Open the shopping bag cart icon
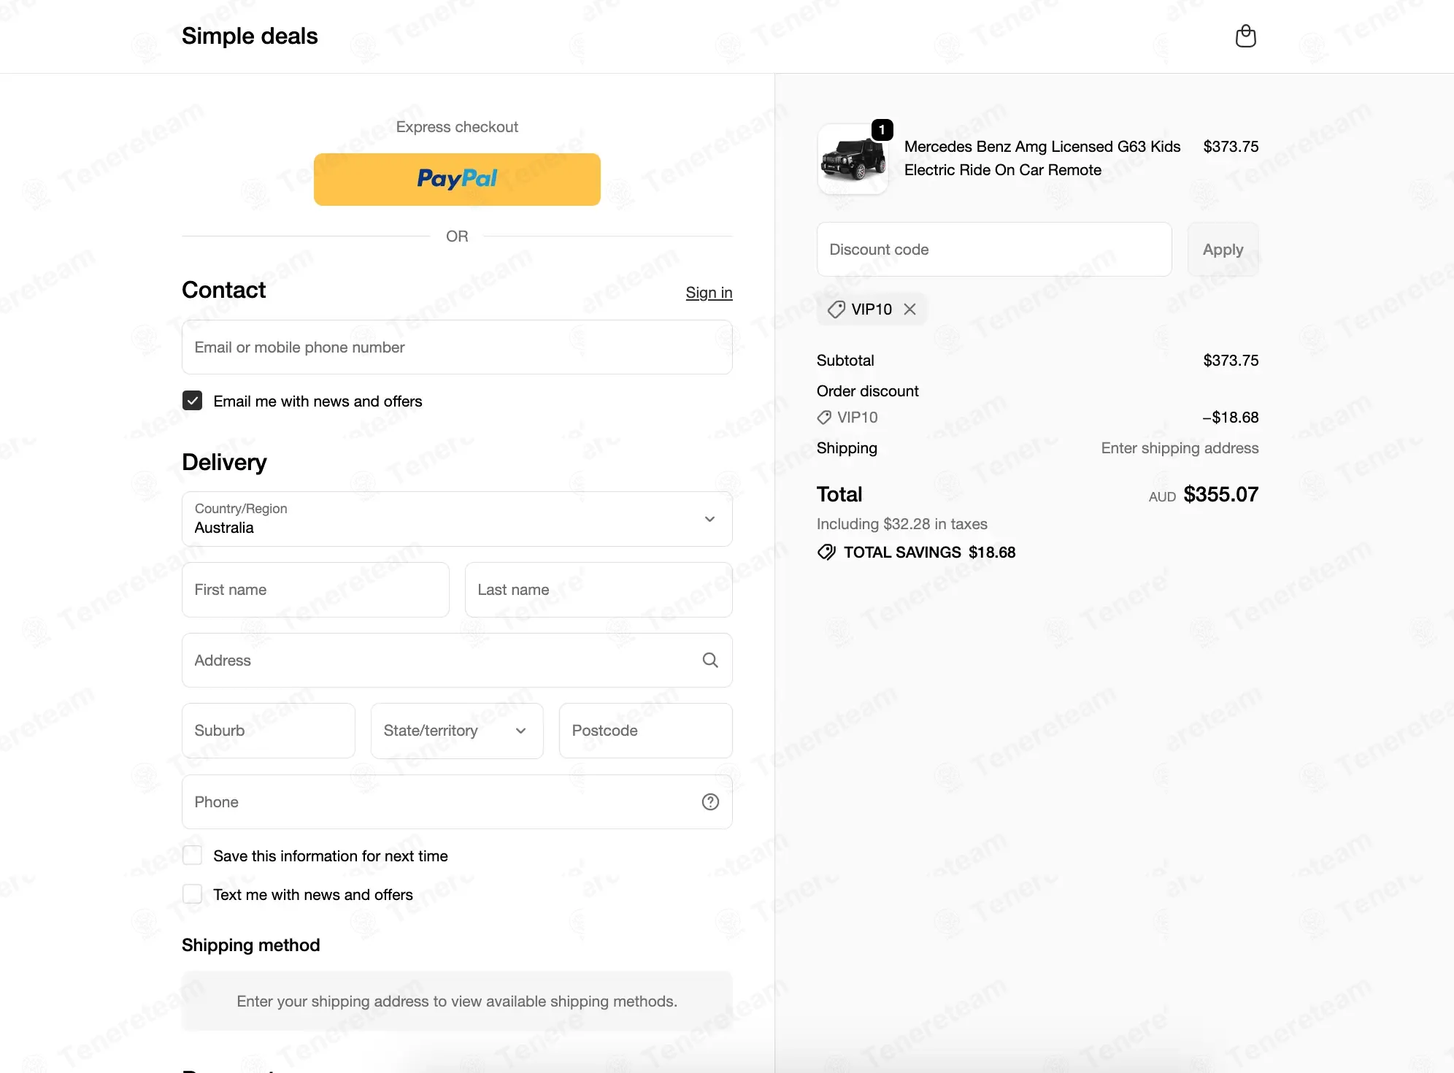 coord(1245,36)
